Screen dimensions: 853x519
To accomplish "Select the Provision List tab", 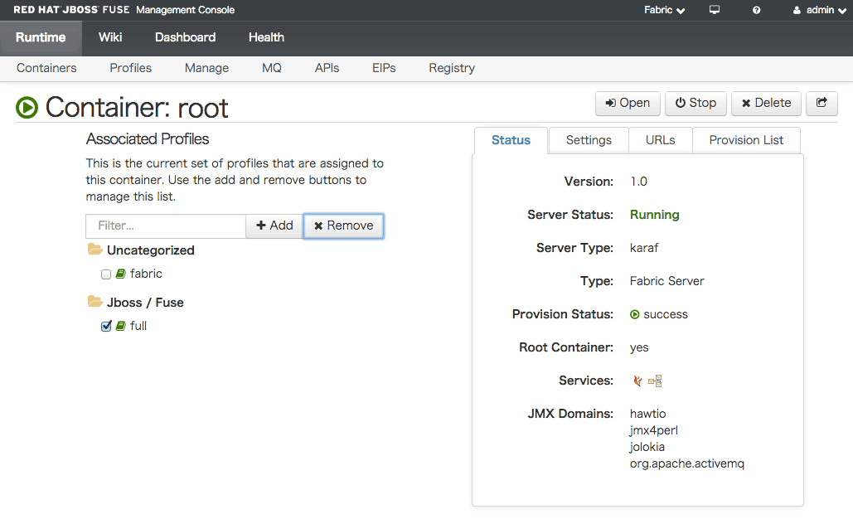I will click(x=746, y=140).
